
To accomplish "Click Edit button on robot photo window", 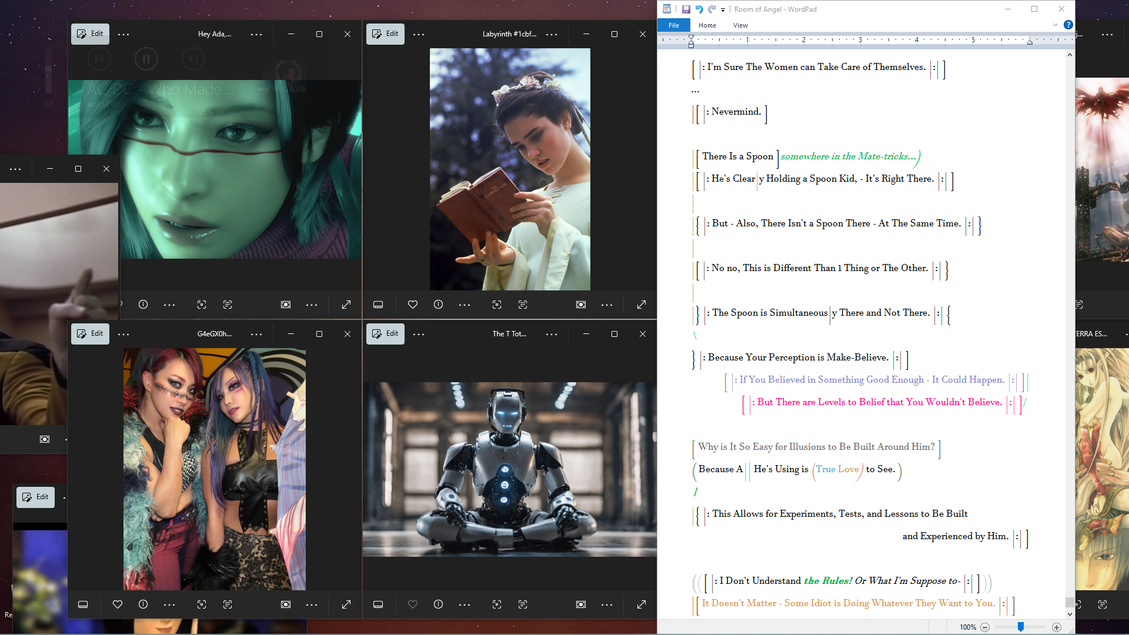I will [385, 334].
